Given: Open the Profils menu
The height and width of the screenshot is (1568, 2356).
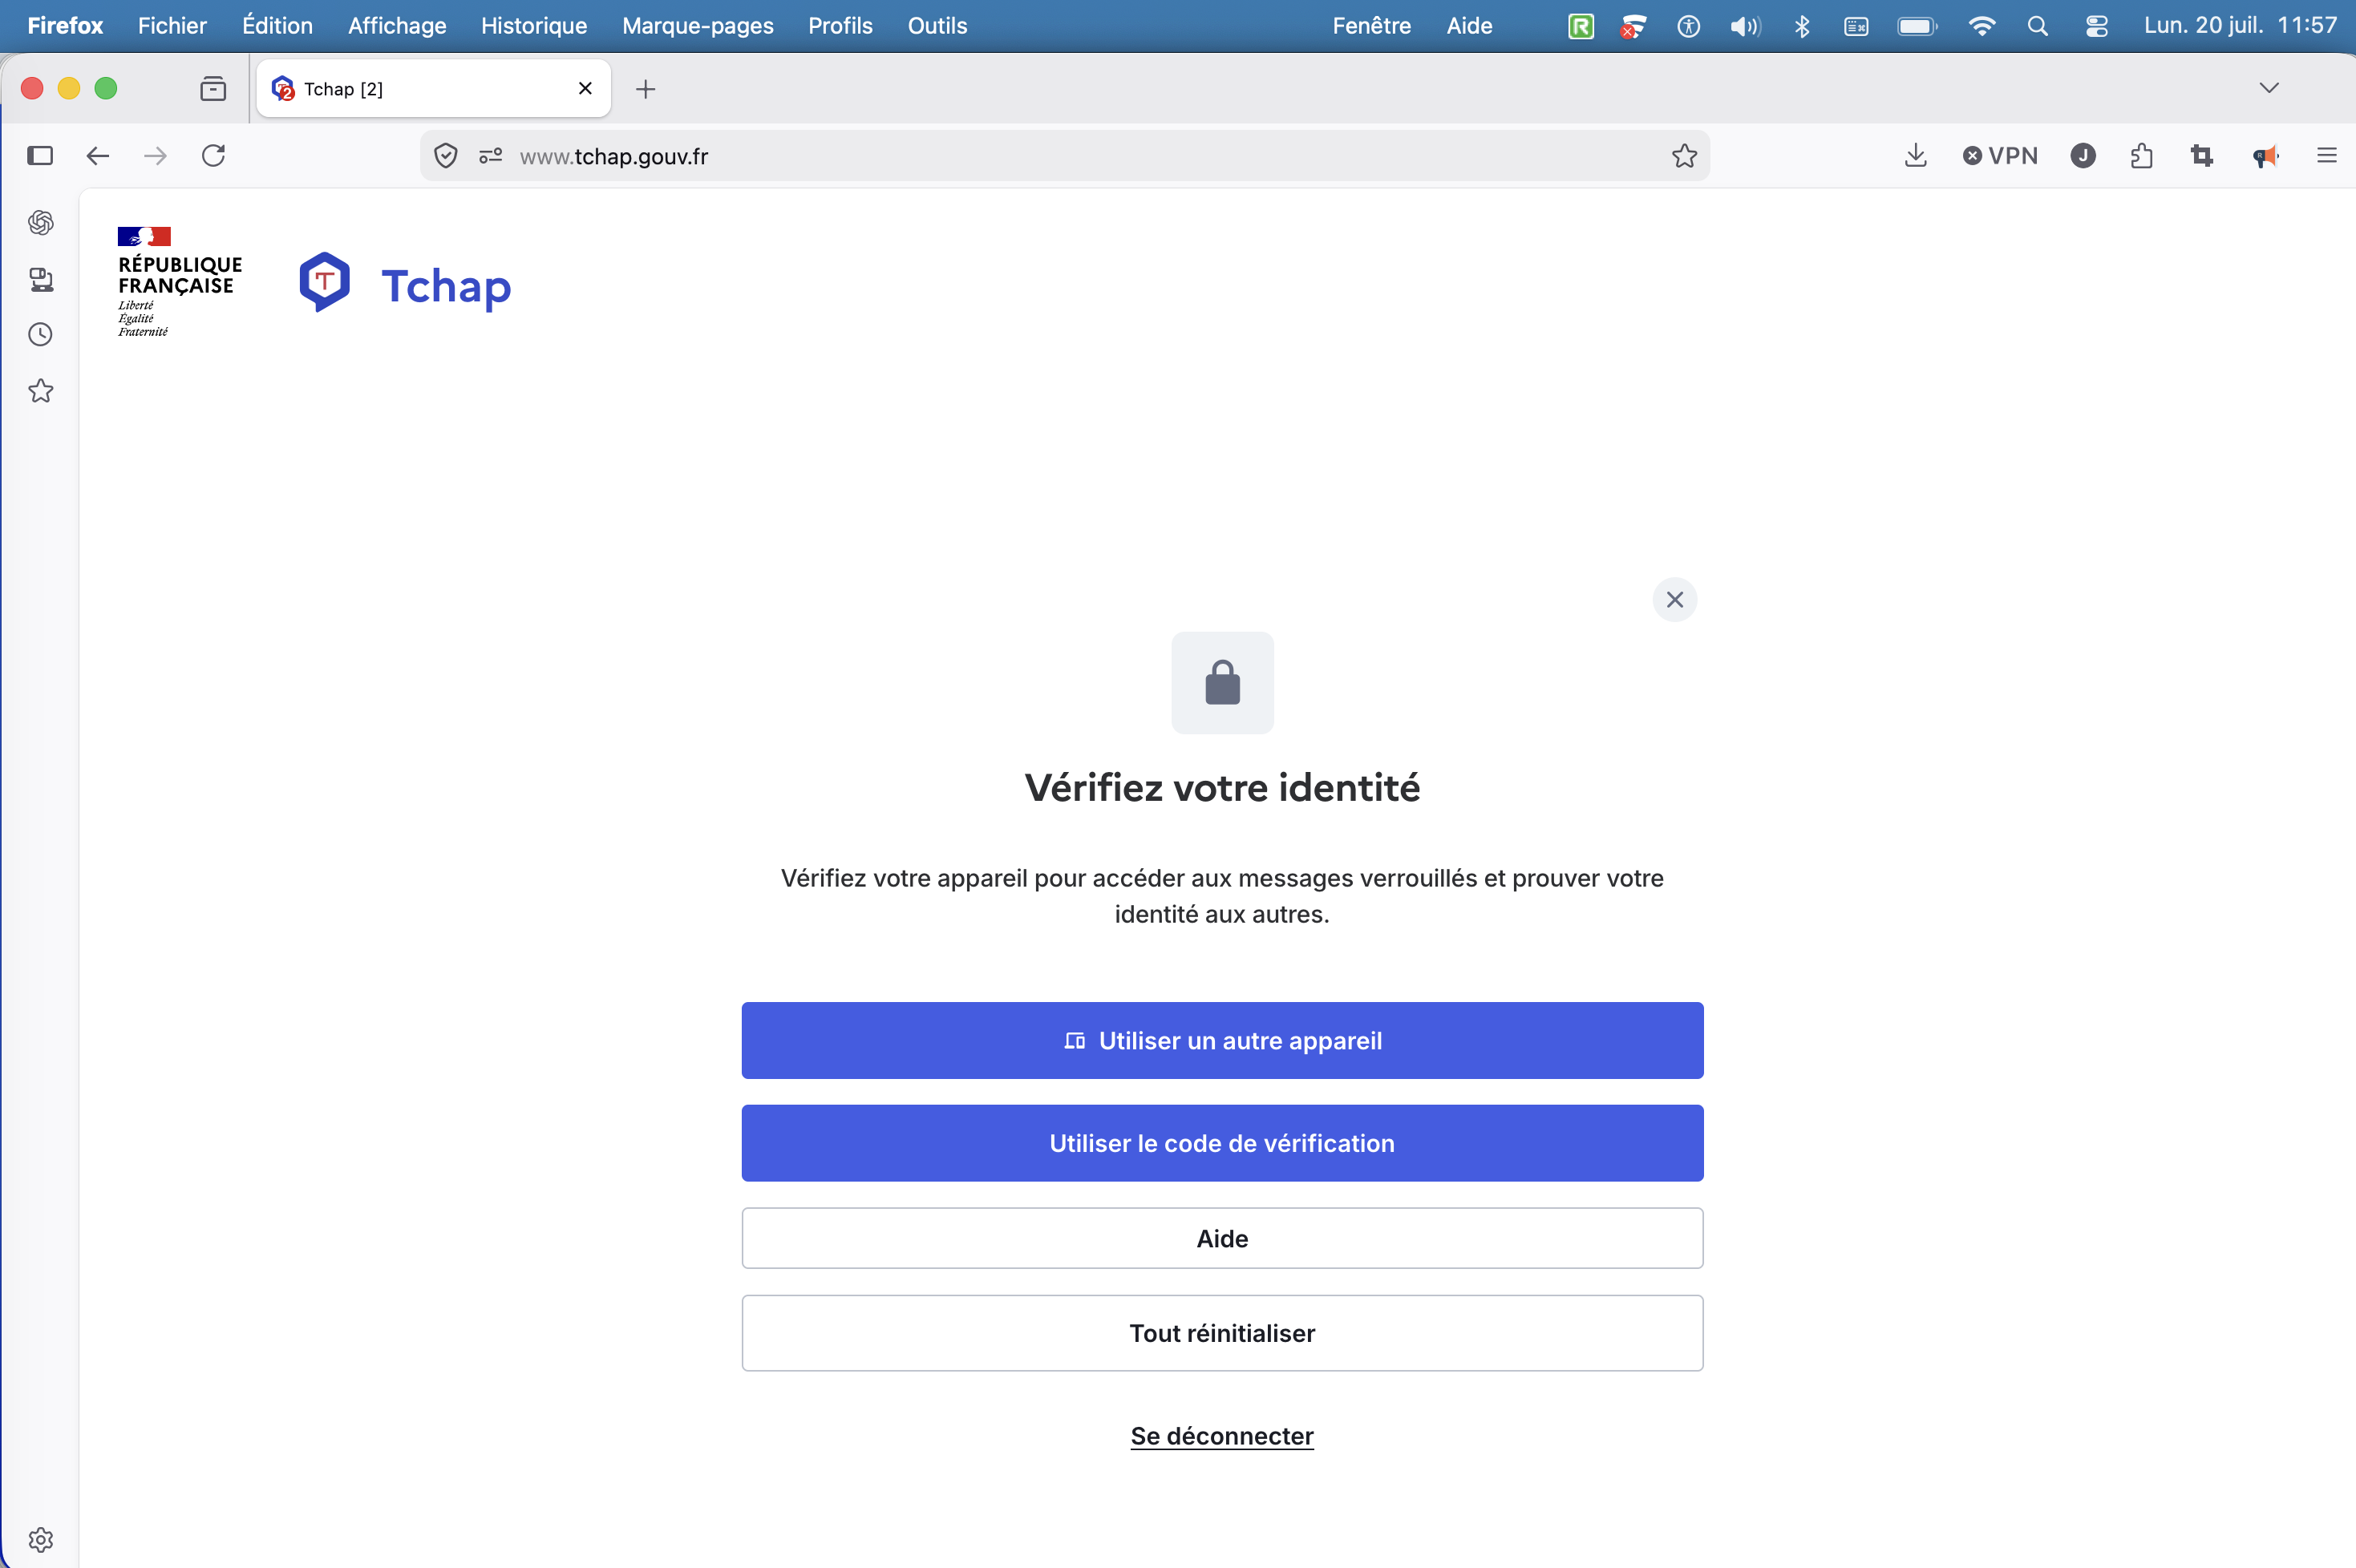Looking at the screenshot, I should pyautogui.click(x=840, y=26).
